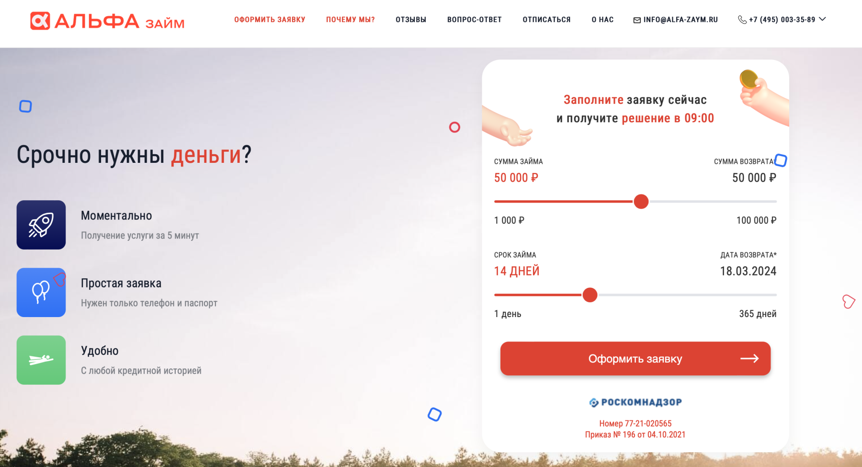Click the balloons icon beside Простая заявка

pyautogui.click(x=41, y=292)
